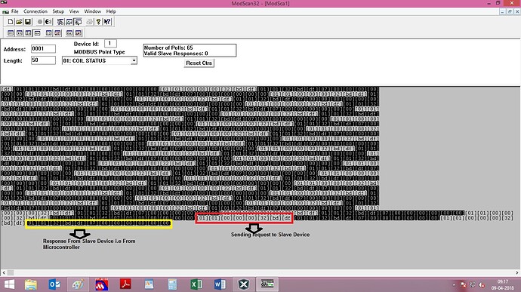Click the yellow question mark About icon

98,22
